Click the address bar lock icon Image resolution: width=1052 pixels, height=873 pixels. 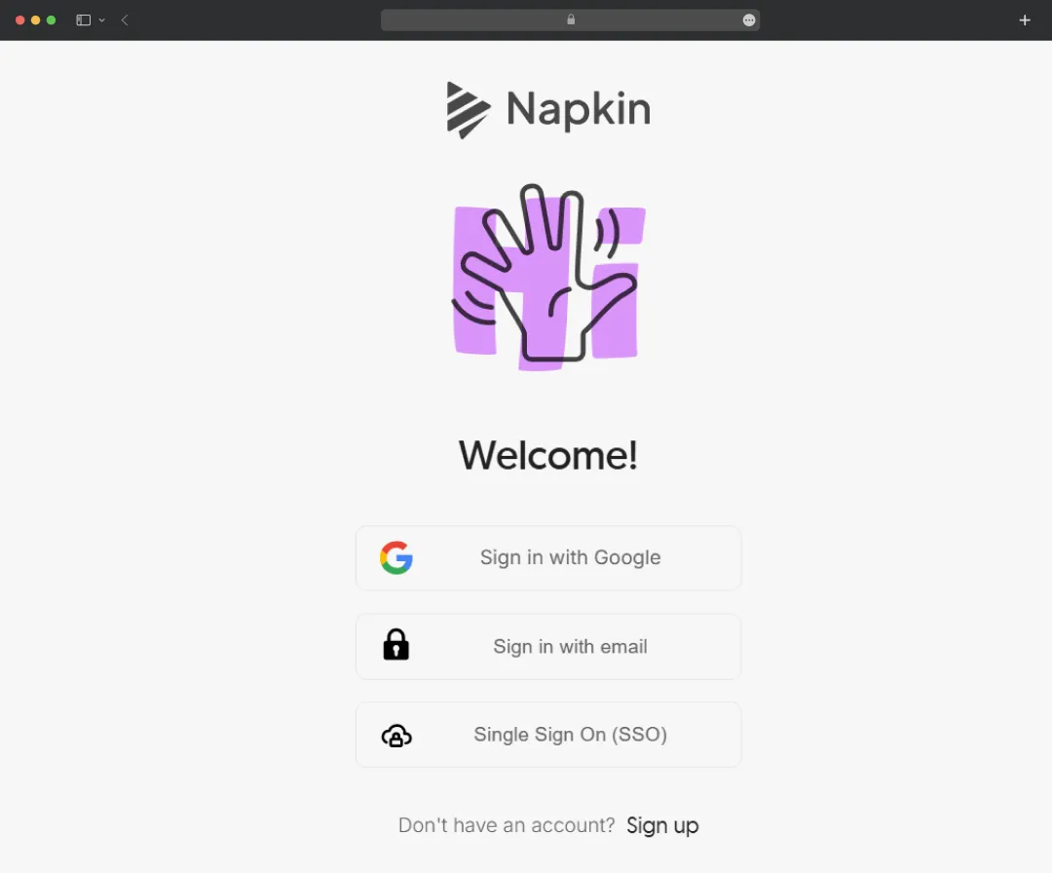coord(571,19)
